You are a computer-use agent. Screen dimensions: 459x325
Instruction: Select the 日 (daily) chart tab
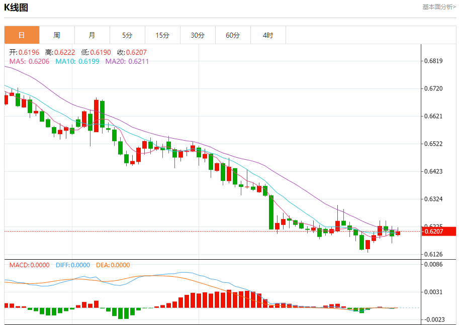(x=22, y=35)
